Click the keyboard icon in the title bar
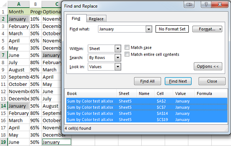The image size is (231, 146). click(189, 4)
